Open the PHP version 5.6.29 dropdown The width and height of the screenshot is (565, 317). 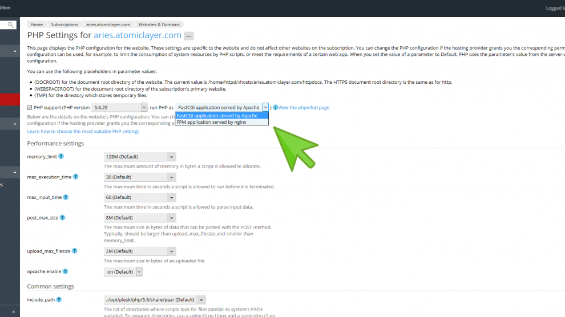point(119,107)
